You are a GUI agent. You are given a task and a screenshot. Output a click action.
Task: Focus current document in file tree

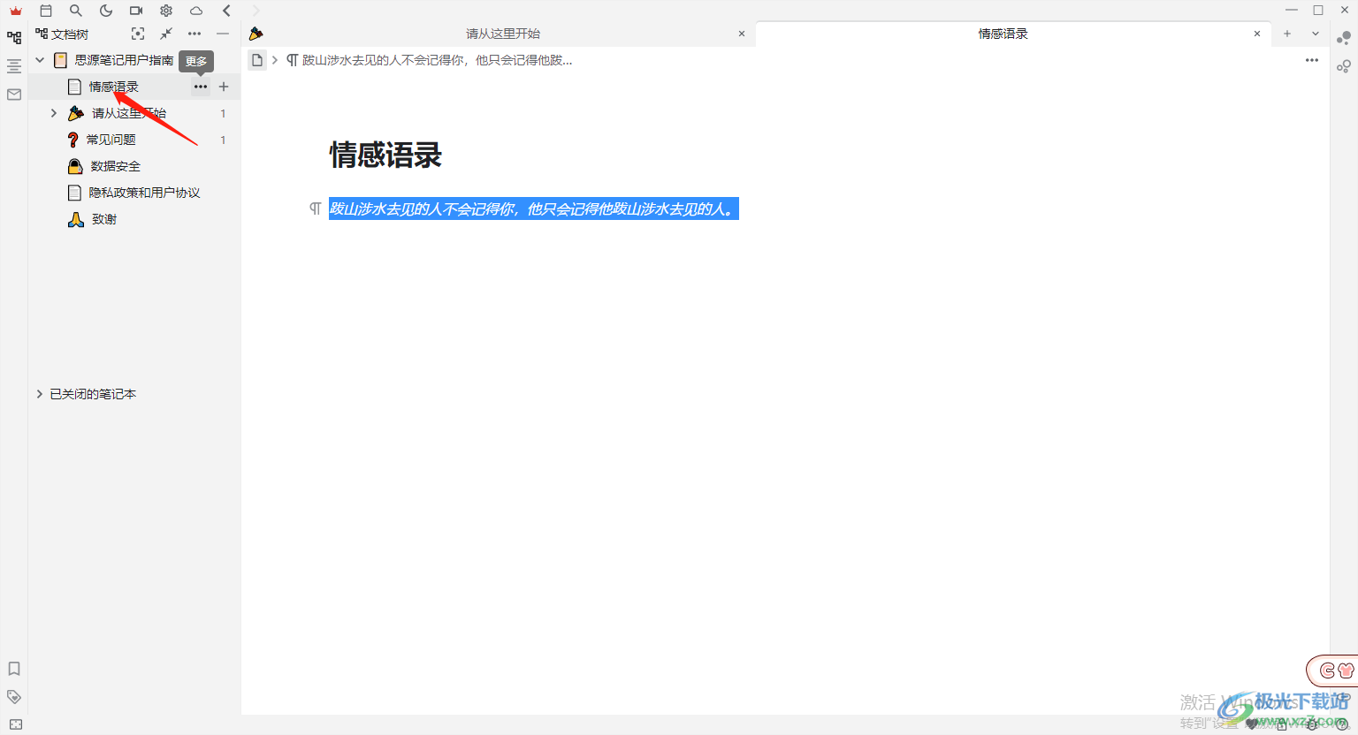[138, 34]
